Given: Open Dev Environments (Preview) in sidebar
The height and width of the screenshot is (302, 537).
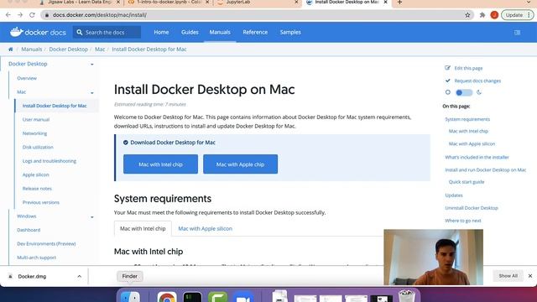Looking at the screenshot, I should tap(46, 244).
